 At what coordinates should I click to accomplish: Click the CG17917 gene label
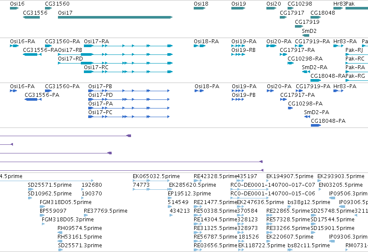292,13
